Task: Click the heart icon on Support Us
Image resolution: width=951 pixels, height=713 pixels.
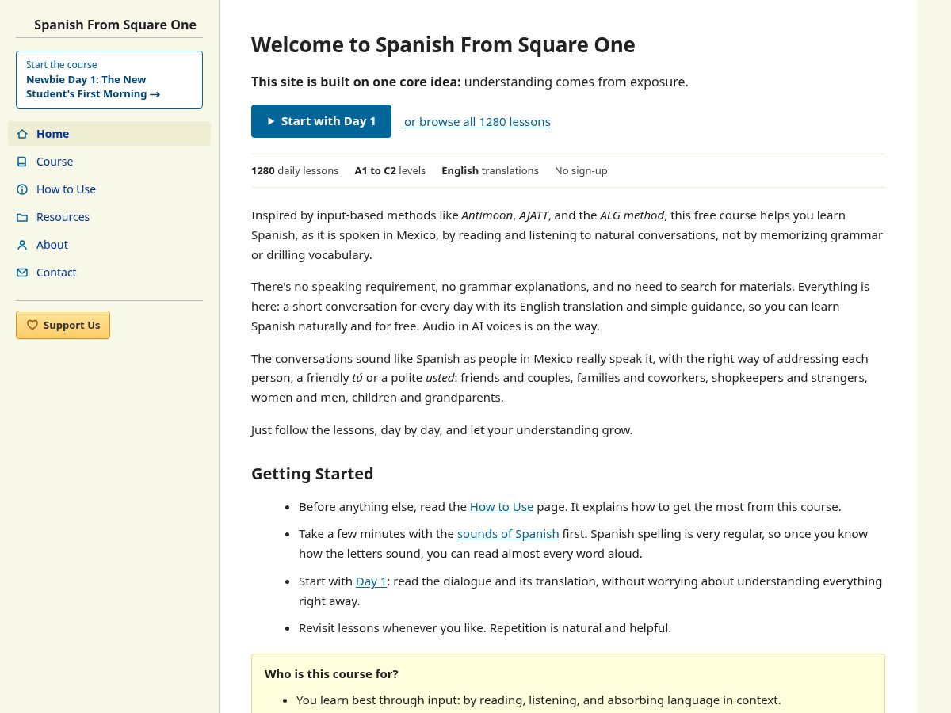Action: (32, 325)
